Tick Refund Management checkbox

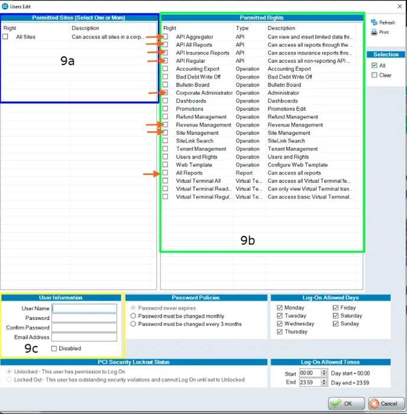pyautogui.click(x=165, y=117)
